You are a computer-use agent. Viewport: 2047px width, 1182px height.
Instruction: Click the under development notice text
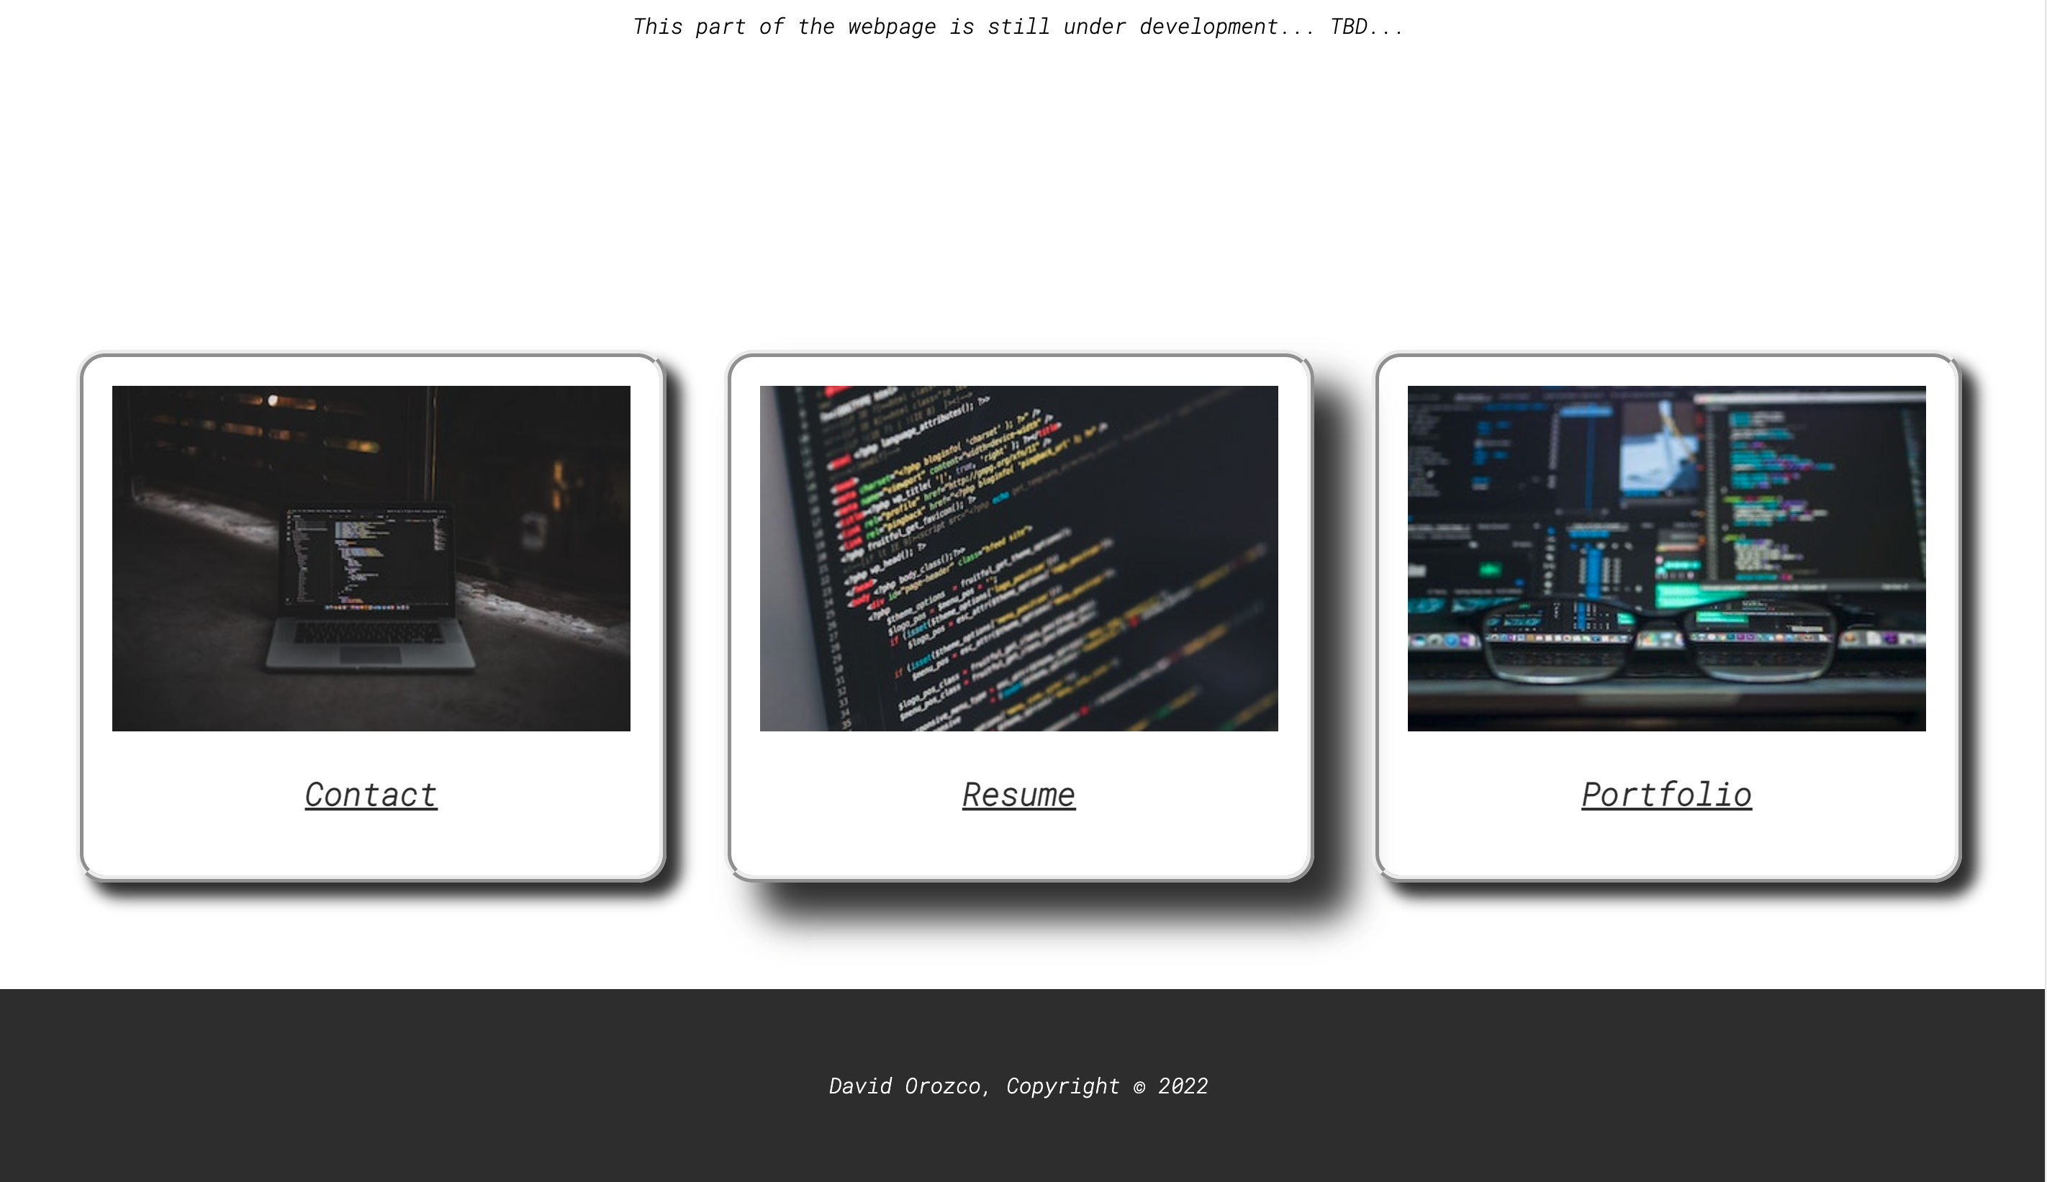coord(1018,25)
